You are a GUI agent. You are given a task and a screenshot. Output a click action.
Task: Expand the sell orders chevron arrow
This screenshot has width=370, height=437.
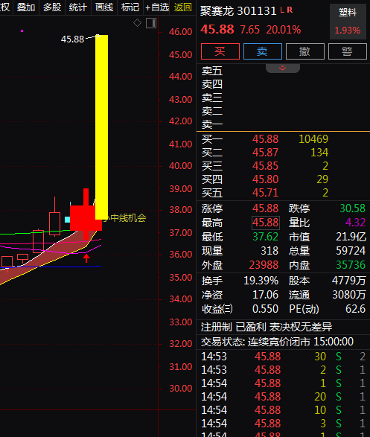pos(282,68)
